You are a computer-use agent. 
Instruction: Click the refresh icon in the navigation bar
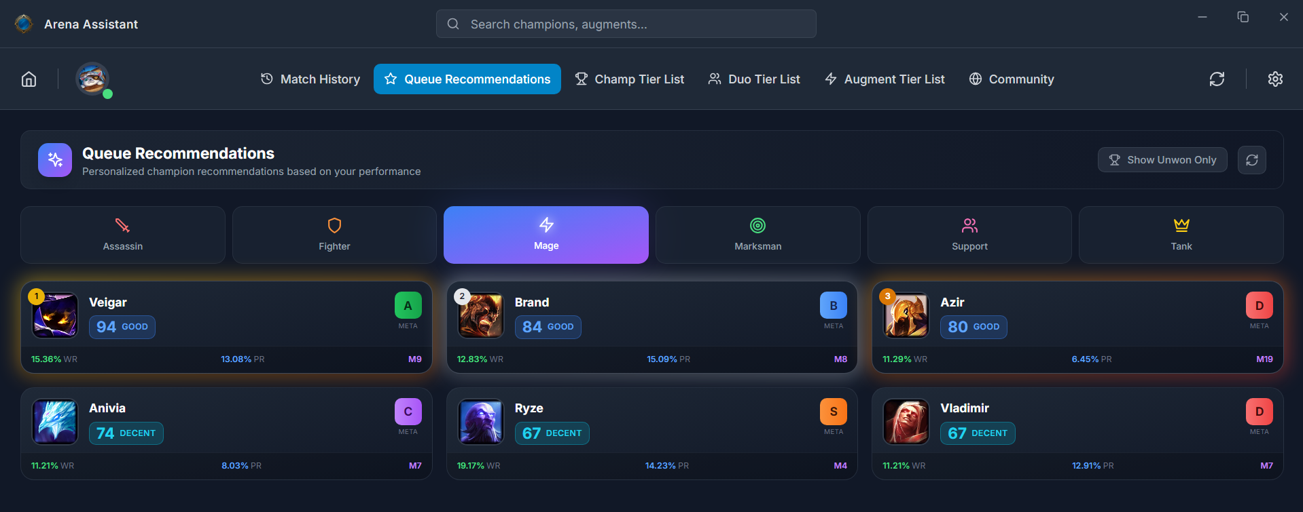[x=1217, y=79]
